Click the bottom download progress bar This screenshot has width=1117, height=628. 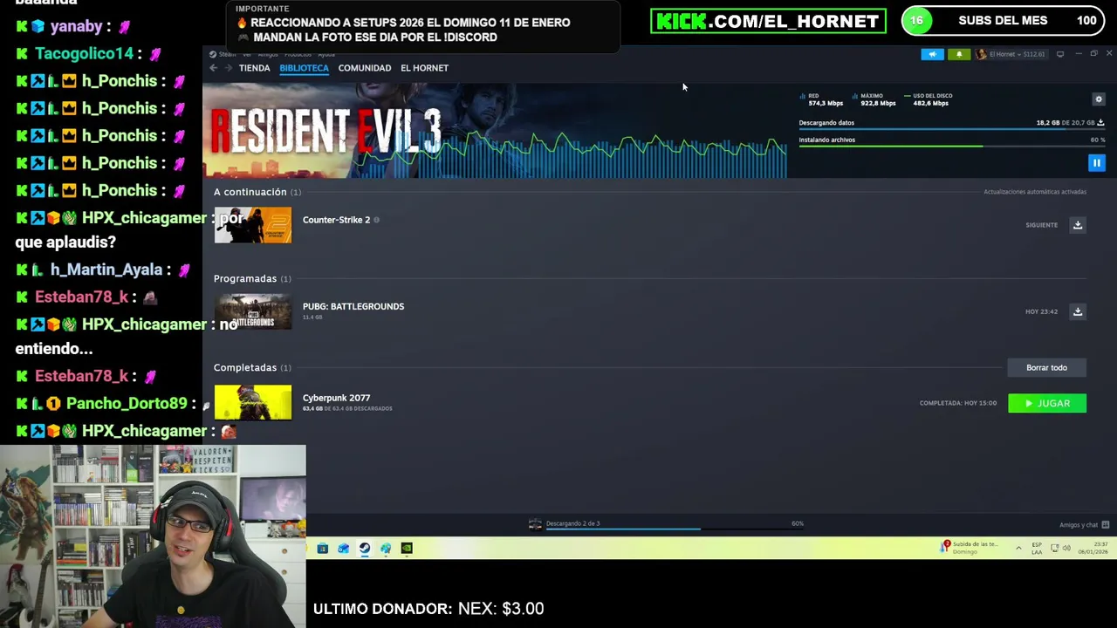tap(675, 529)
